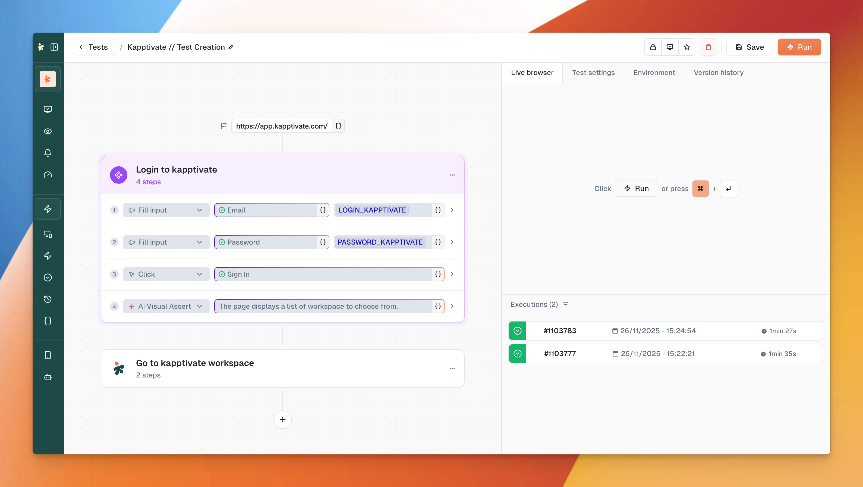863x487 pixels.
Task: Collapse the sidebar using panel toggle icon
Action: point(54,47)
